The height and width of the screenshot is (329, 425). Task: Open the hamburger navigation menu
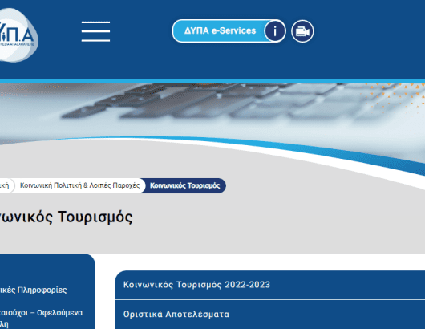(x=95, y=31)
